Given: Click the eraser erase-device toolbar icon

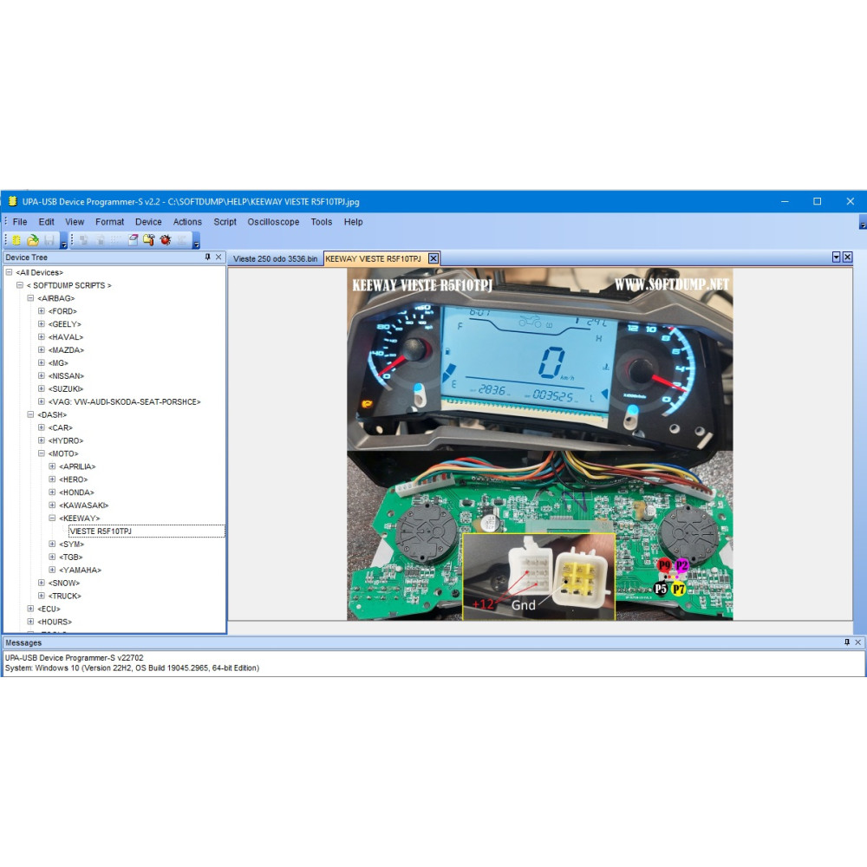Looking at the screenshot, I should (x=133, y=240).
